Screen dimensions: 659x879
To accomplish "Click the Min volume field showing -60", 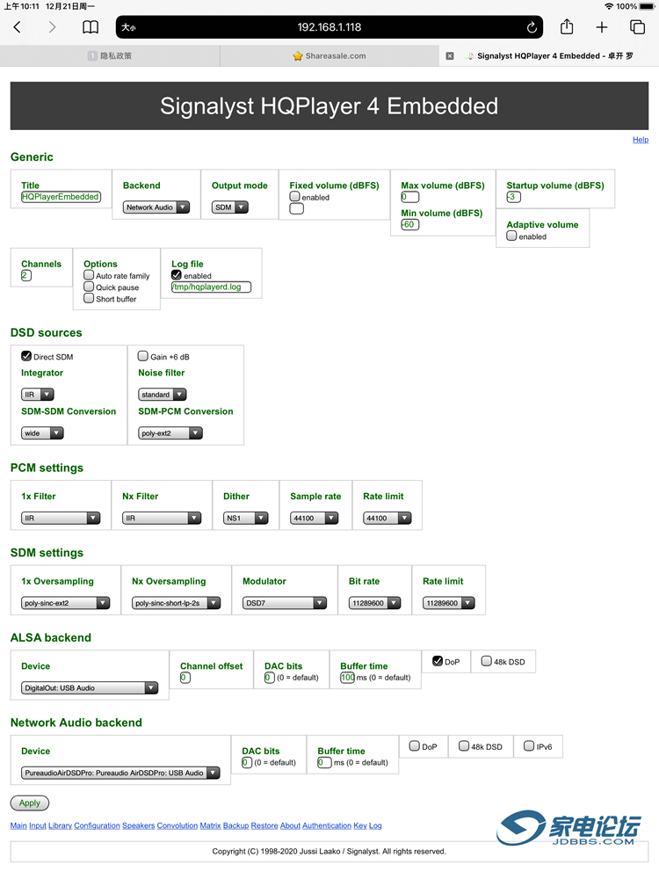I will pos(409,225).
